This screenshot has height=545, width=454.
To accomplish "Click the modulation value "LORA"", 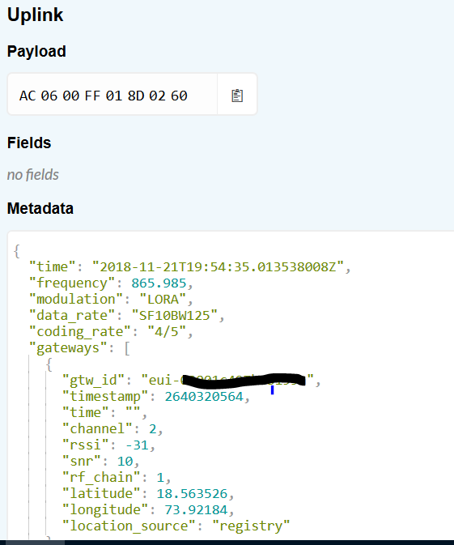I will tap(163, 300).
